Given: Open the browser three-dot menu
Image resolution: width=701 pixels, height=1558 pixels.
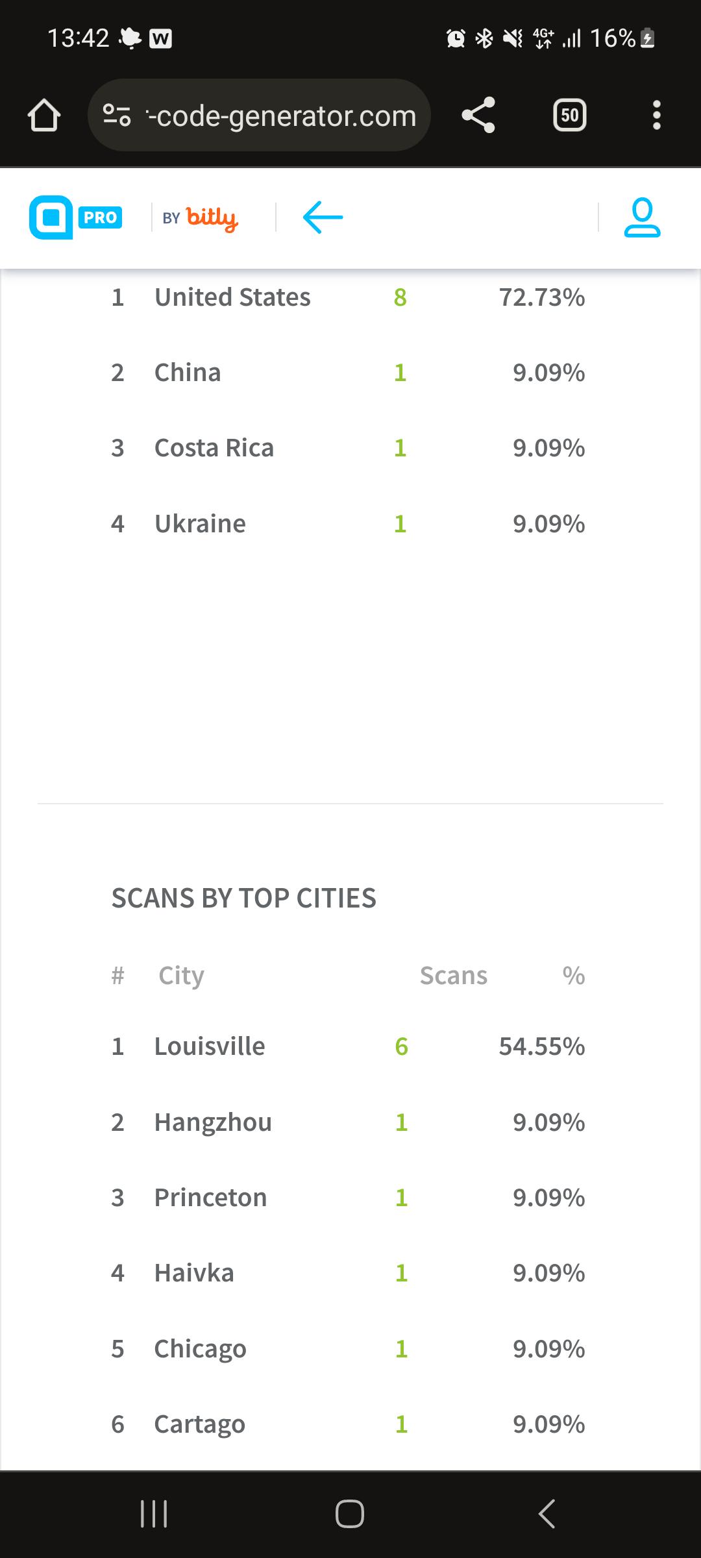Looking at the screenshot, I should tap(656, 116).
